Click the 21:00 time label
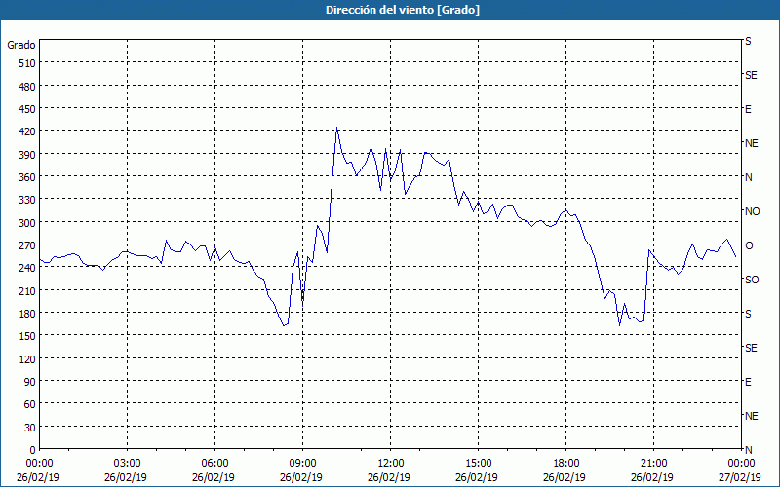Screen dimensions: 780x487 point(653,464)
